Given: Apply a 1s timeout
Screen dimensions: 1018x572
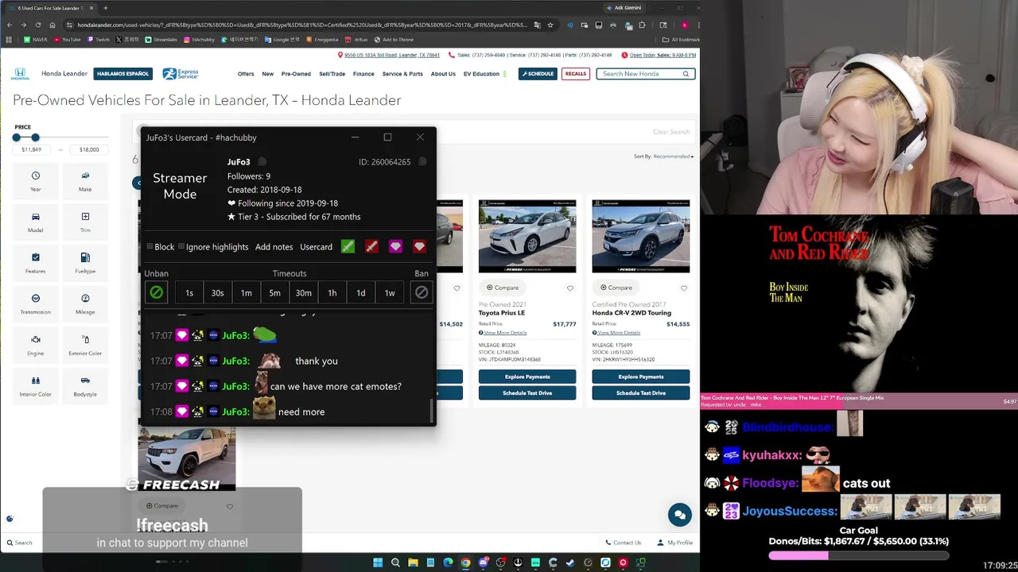Looking at the screenshot, I should tap(189, 292).
